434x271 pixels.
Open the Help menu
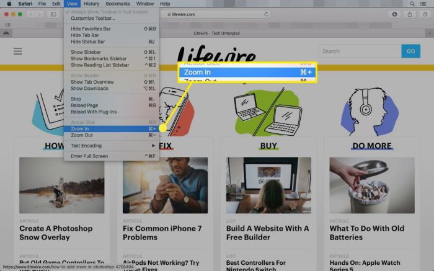165,4
